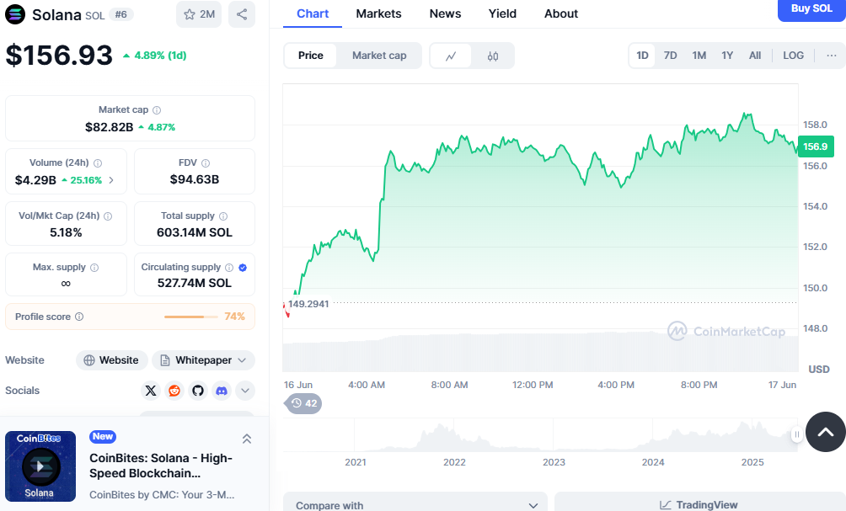Show Volume (24h) info tooltip icon

[98, 162]
